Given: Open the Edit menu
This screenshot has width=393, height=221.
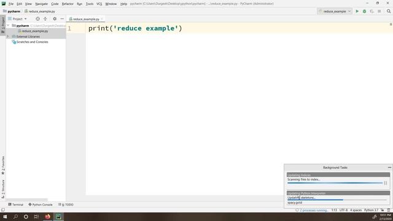Looking at the screenshot, I should coord(19,4).
